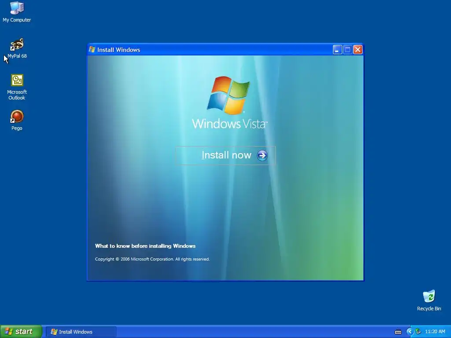Screen dimensions: 451x338
Task: Click the blue arrow next to Install now
Action: point(262,155)
